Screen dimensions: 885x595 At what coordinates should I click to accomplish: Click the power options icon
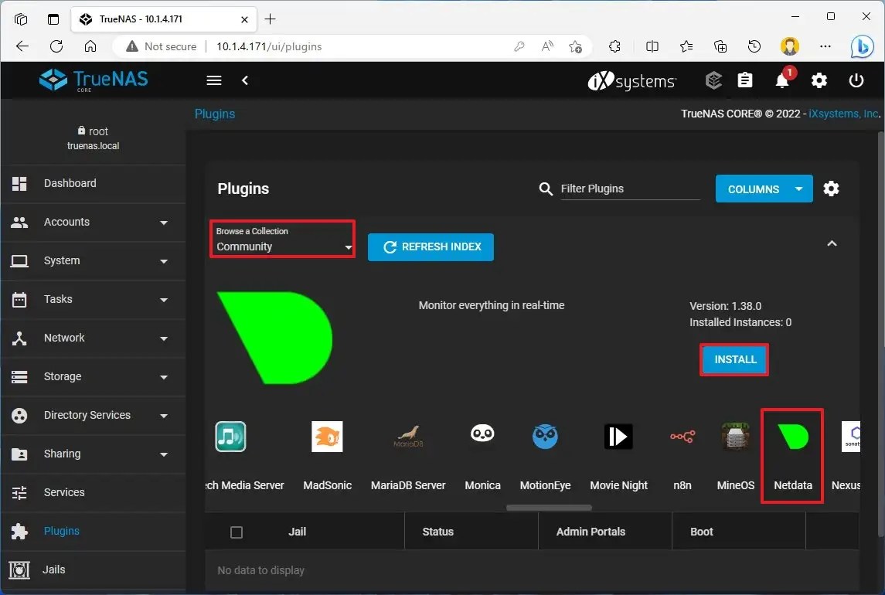point(856,80)
